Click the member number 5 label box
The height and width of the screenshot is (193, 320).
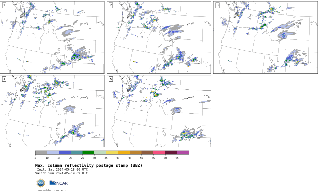[111, 79]
